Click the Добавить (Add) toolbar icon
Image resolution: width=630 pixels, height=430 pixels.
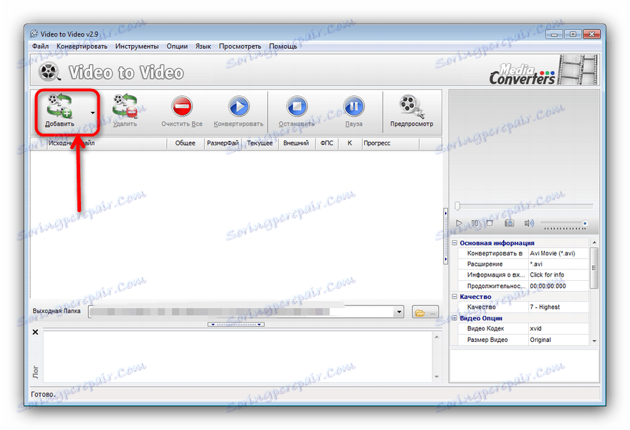coord(59,105)
